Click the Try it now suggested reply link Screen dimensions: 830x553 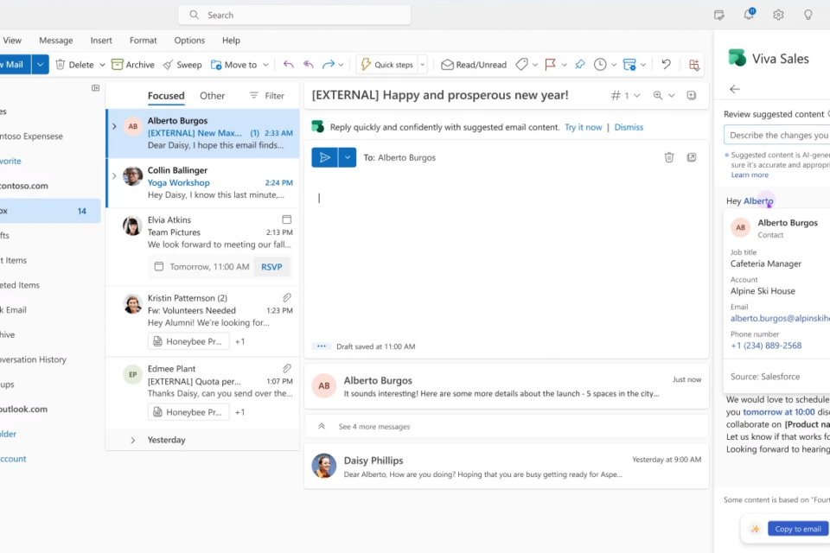tap(583, 127)
